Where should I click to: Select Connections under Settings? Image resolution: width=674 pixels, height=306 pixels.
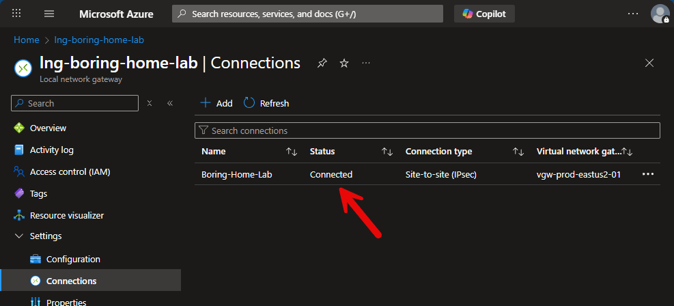coord(90,281)
